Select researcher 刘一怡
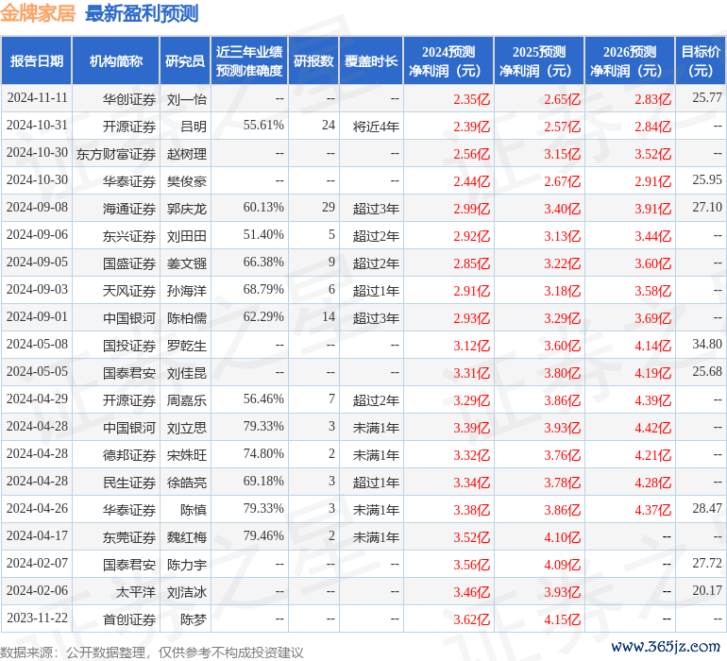Screen dimensions: 727x661 pos(186,99)
